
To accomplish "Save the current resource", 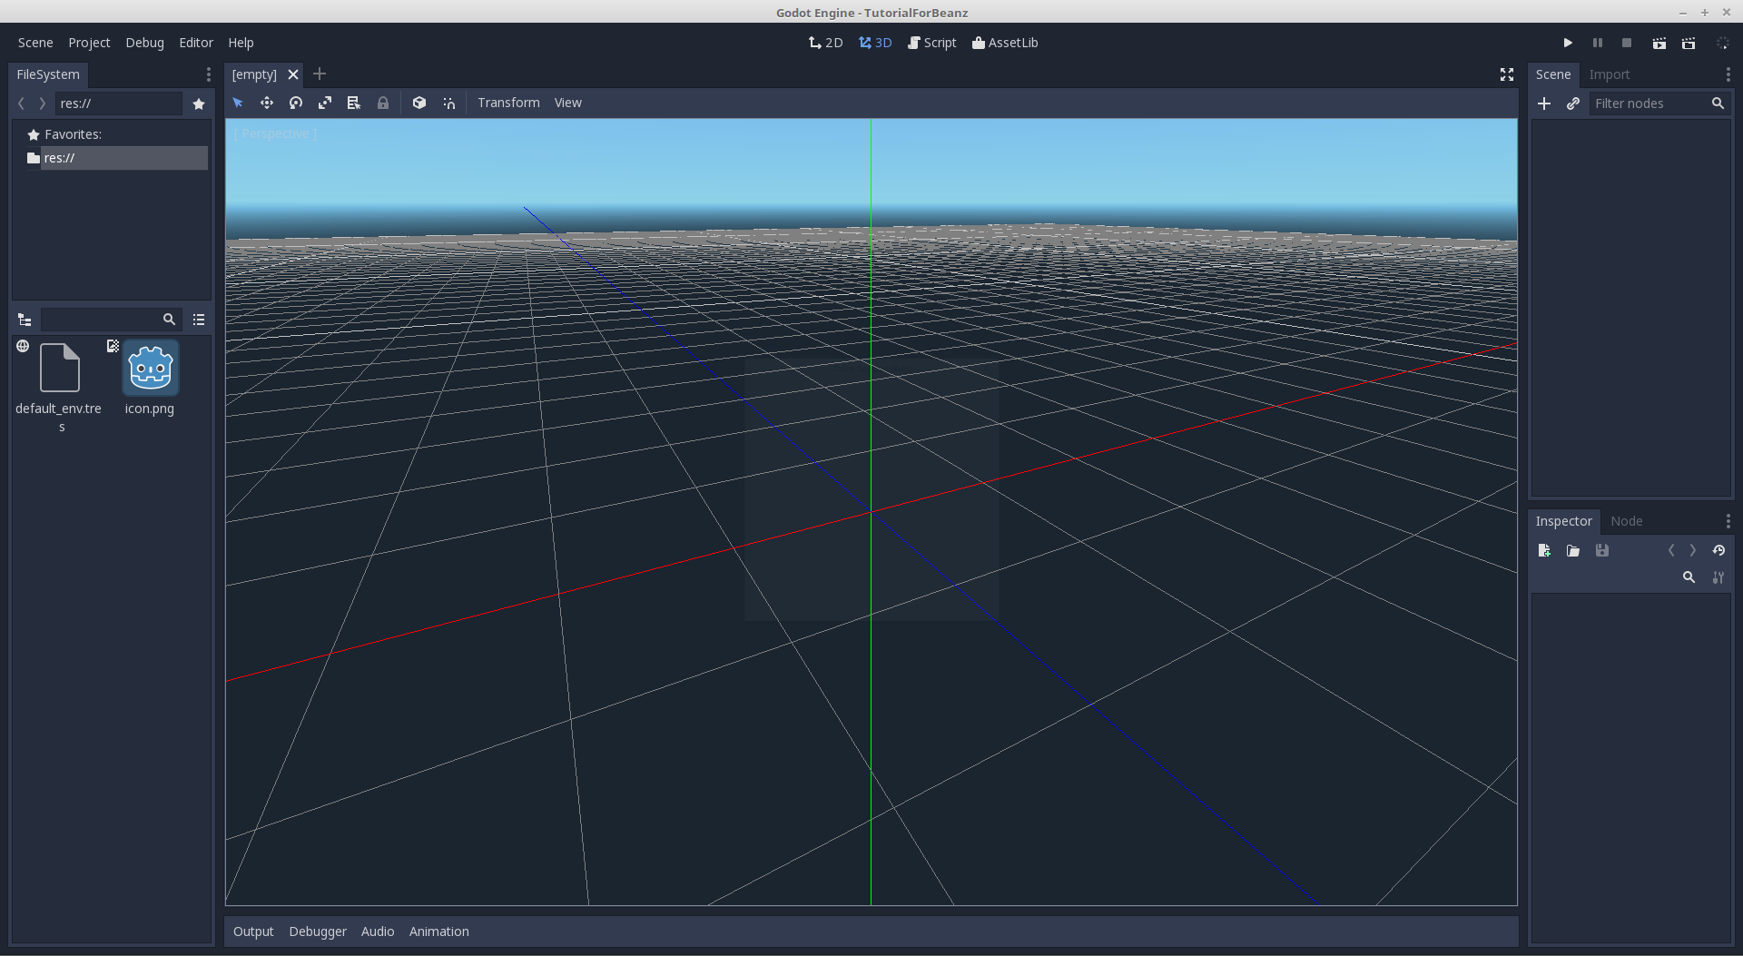I will 1602,550.
